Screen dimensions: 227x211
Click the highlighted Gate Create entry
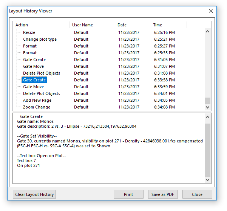coord(34,80)
